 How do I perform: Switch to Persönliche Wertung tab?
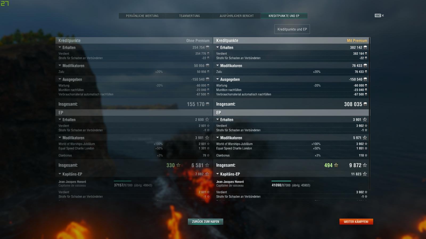pos(142,16)
